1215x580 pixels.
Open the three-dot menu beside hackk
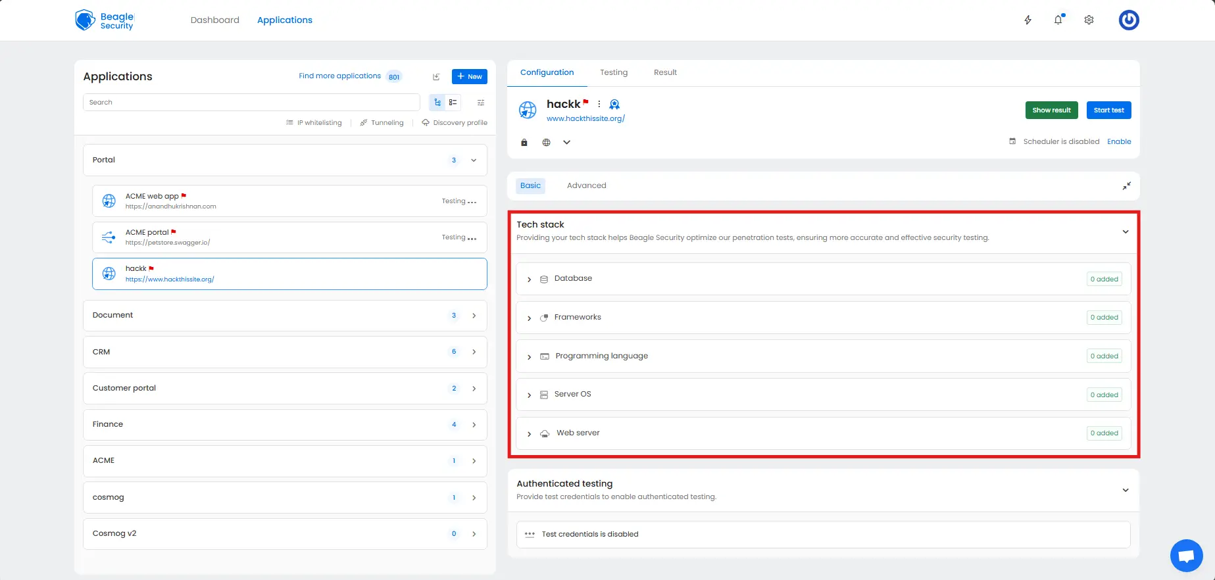coord(599,105)
